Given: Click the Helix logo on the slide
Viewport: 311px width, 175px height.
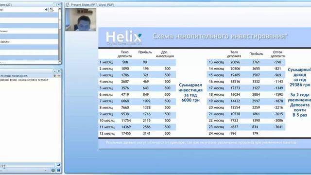Looking at the screenshot, I should [x=124, y=38].
